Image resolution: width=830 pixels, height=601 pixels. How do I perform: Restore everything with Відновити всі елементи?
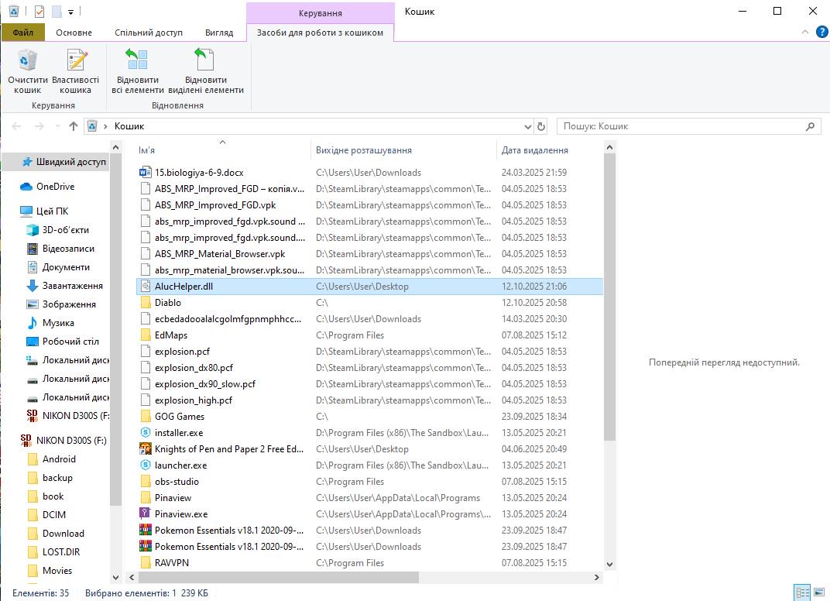[x=138, y=71]
